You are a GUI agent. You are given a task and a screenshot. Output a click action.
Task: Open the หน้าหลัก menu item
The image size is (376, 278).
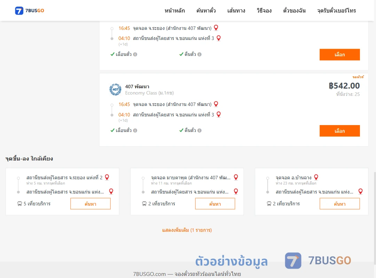tap(174, 10)
